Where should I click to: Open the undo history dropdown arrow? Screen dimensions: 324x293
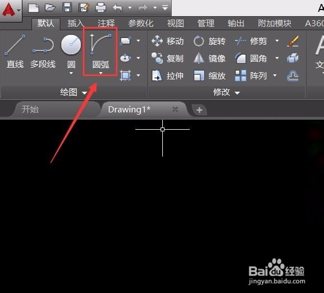point(130,8)
